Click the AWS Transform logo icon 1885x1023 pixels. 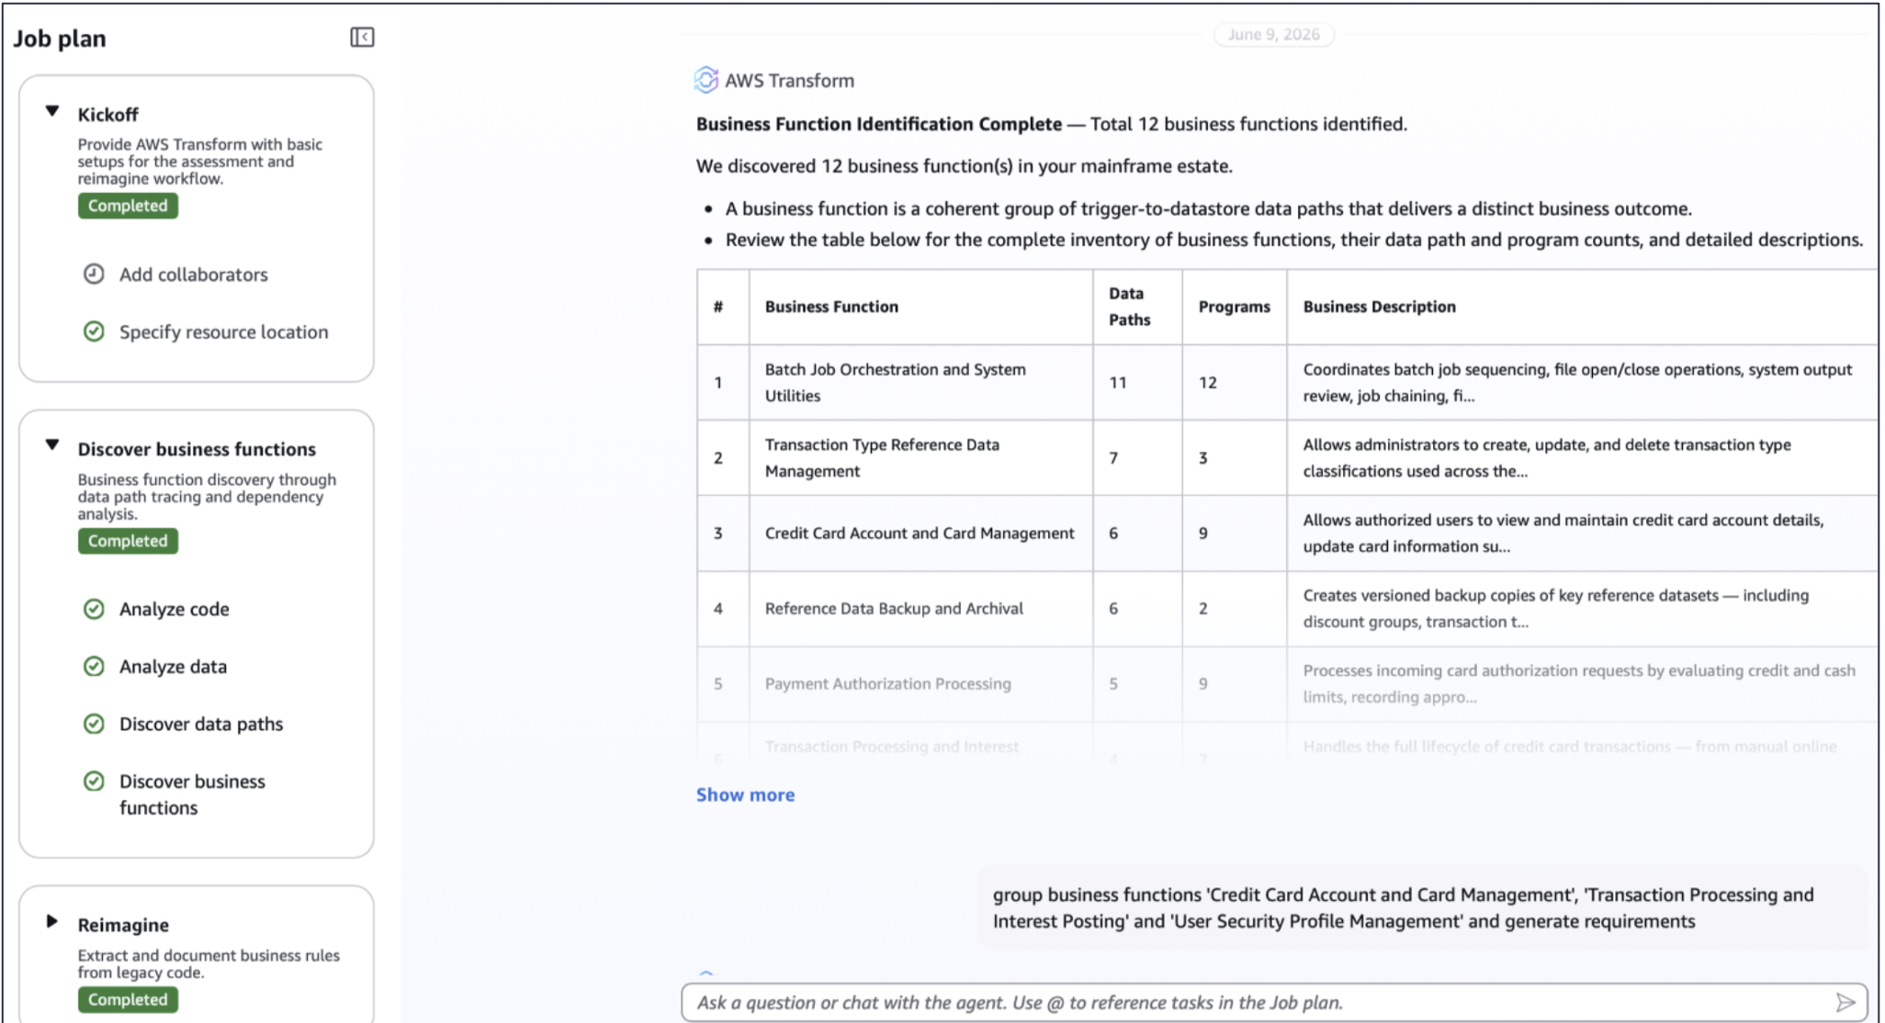point(705,80)
